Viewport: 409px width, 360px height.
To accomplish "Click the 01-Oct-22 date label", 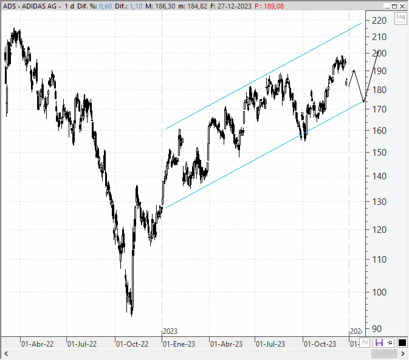I will [132, 344].
